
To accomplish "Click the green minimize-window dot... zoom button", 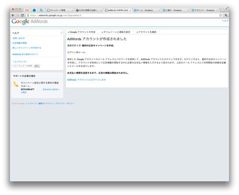I will [20, 9].
